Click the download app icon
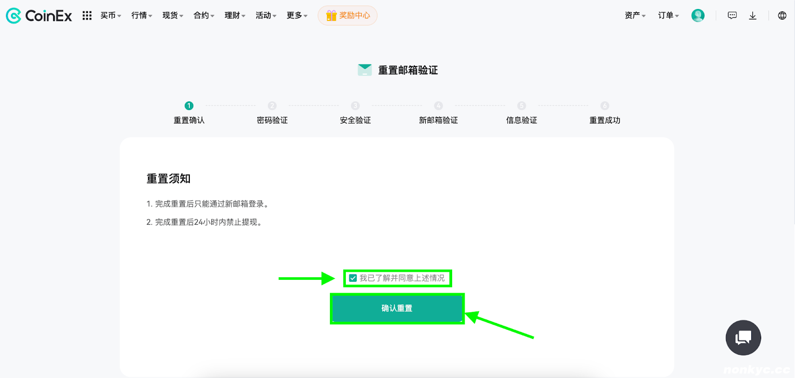795x378 pixels. pos(753,16)
